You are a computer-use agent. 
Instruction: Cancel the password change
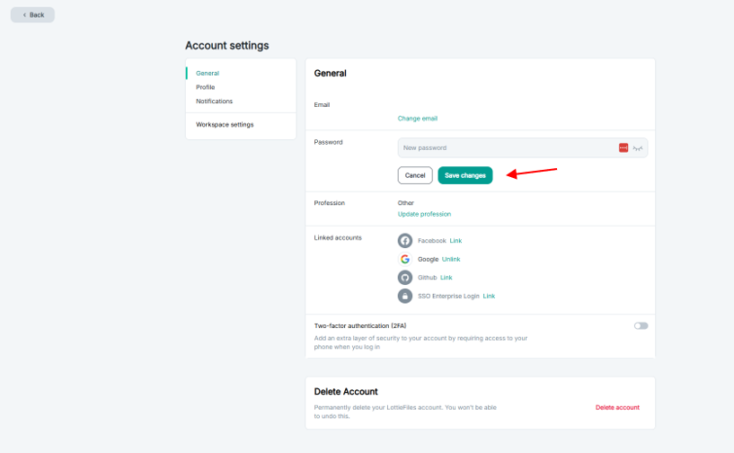415,175
